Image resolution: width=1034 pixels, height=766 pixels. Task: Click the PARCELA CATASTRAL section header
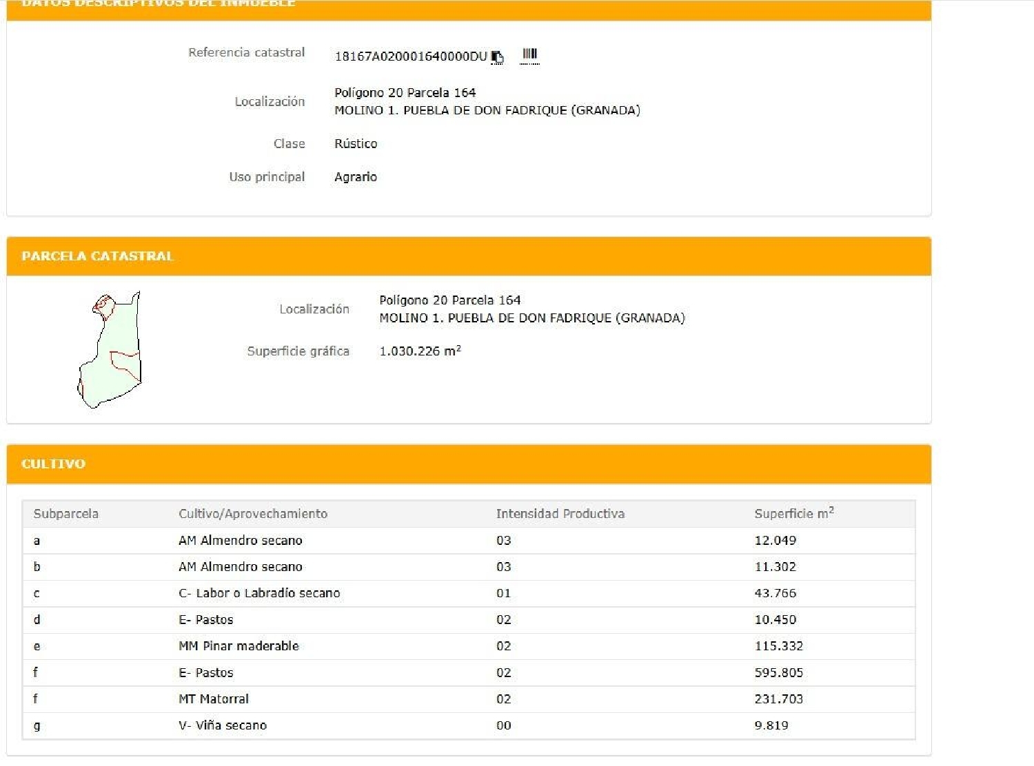[97, 256]
